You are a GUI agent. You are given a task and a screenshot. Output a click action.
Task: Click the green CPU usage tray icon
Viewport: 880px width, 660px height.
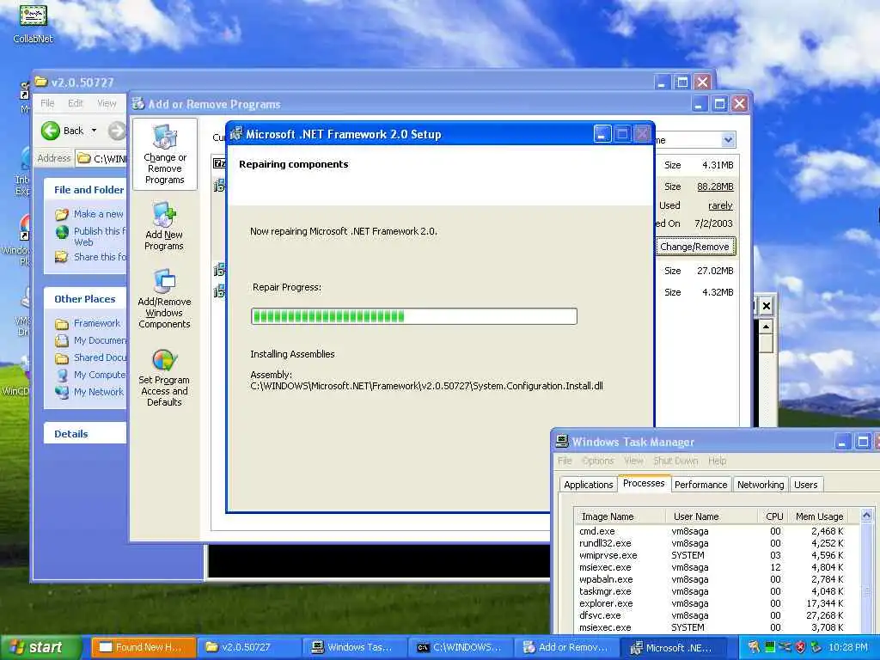click(x=770, y=647)
